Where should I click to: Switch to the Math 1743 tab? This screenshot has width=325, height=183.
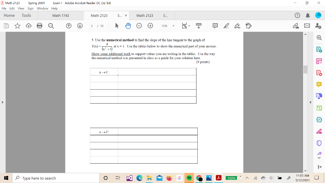(x=62, y=15)
